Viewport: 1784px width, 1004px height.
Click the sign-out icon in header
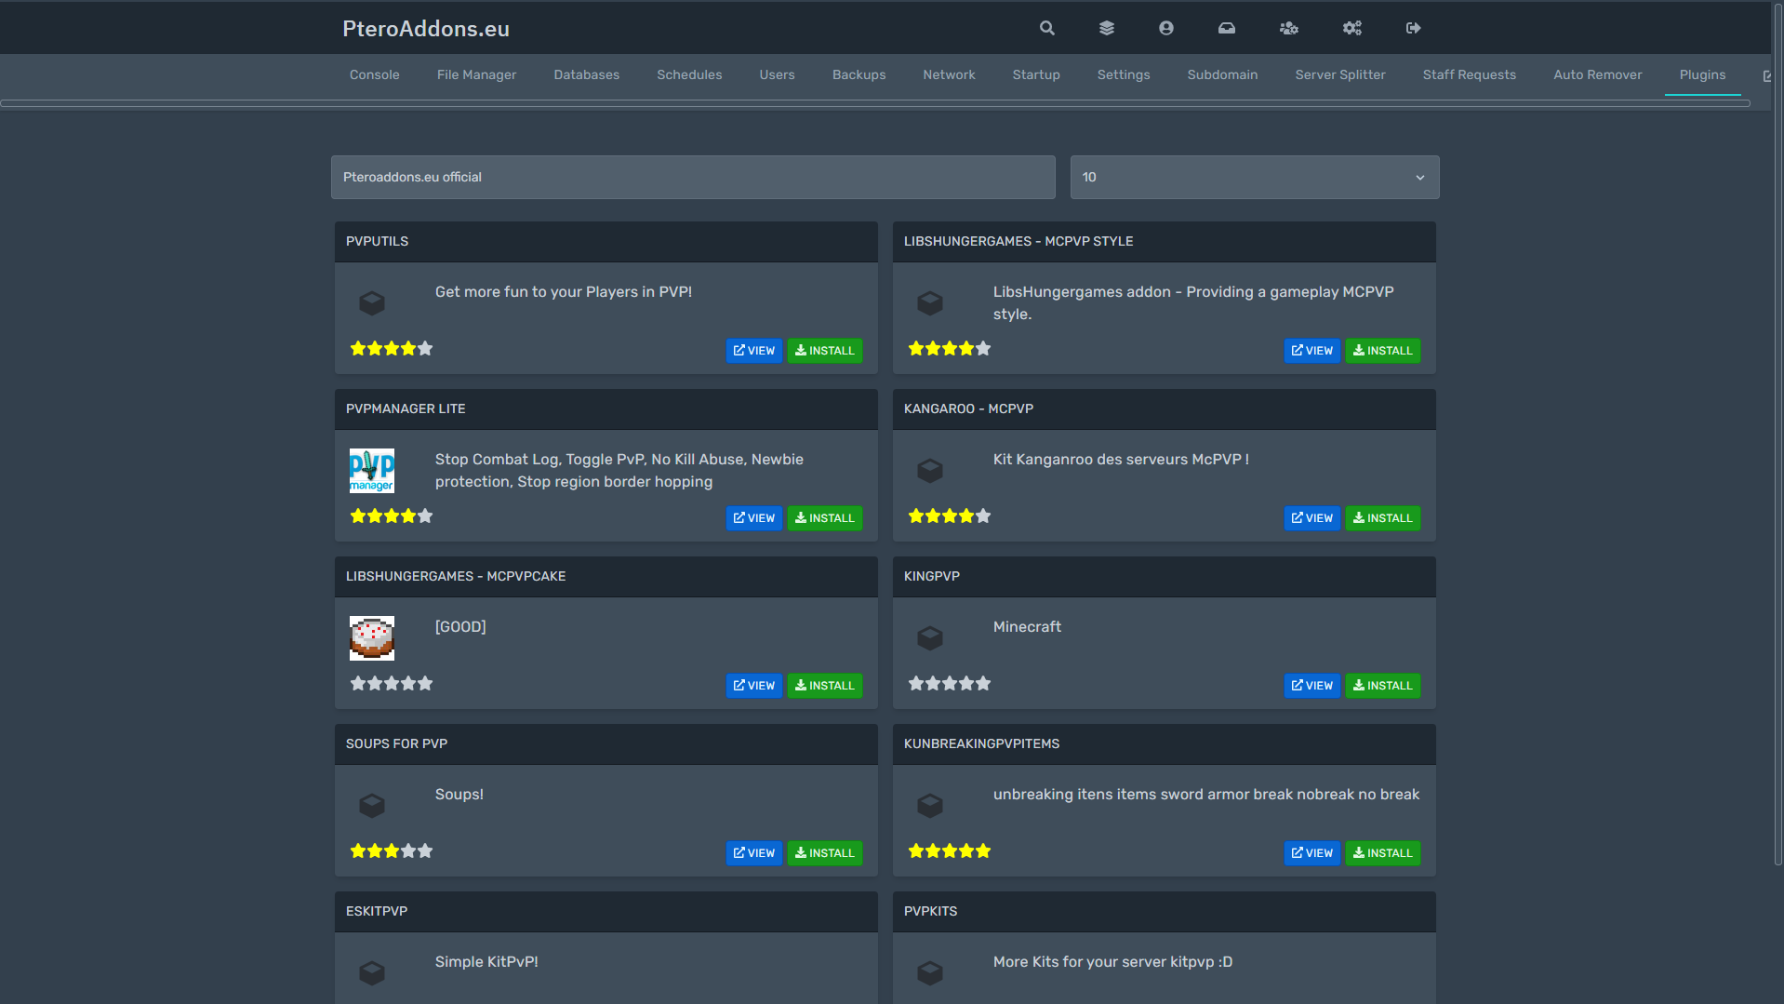click(x=1413, y=28)
